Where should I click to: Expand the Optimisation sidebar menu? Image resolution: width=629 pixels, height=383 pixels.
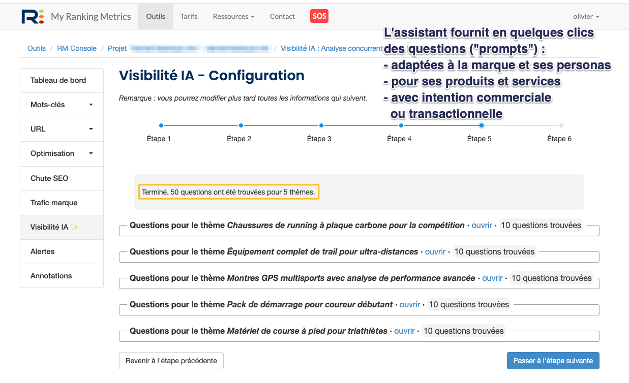[62, 153]
